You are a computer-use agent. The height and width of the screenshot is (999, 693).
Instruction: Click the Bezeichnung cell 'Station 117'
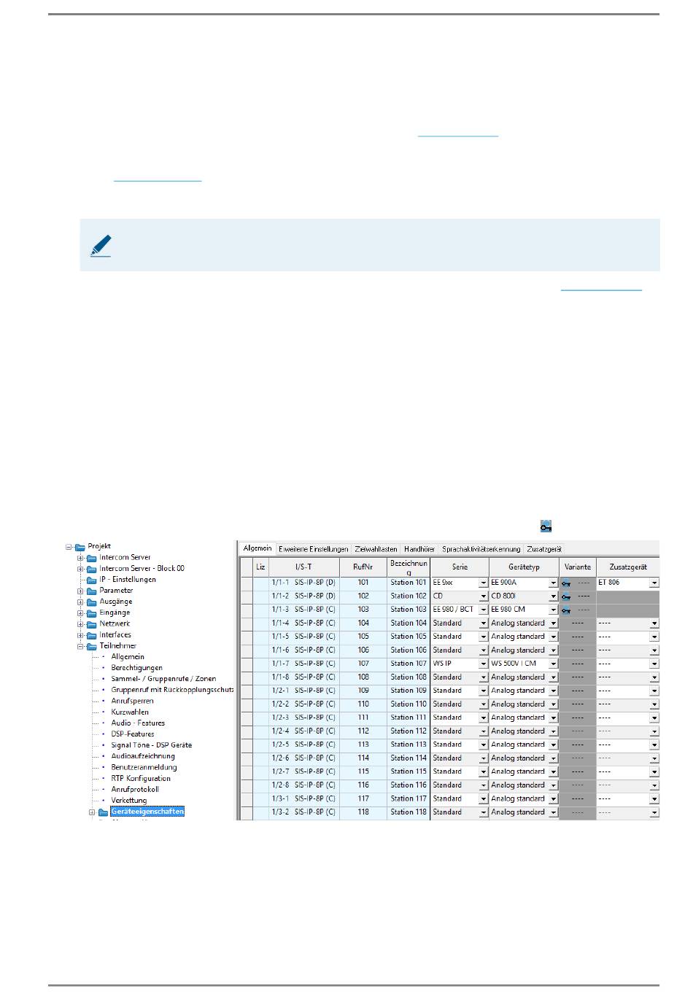[409, 798]
